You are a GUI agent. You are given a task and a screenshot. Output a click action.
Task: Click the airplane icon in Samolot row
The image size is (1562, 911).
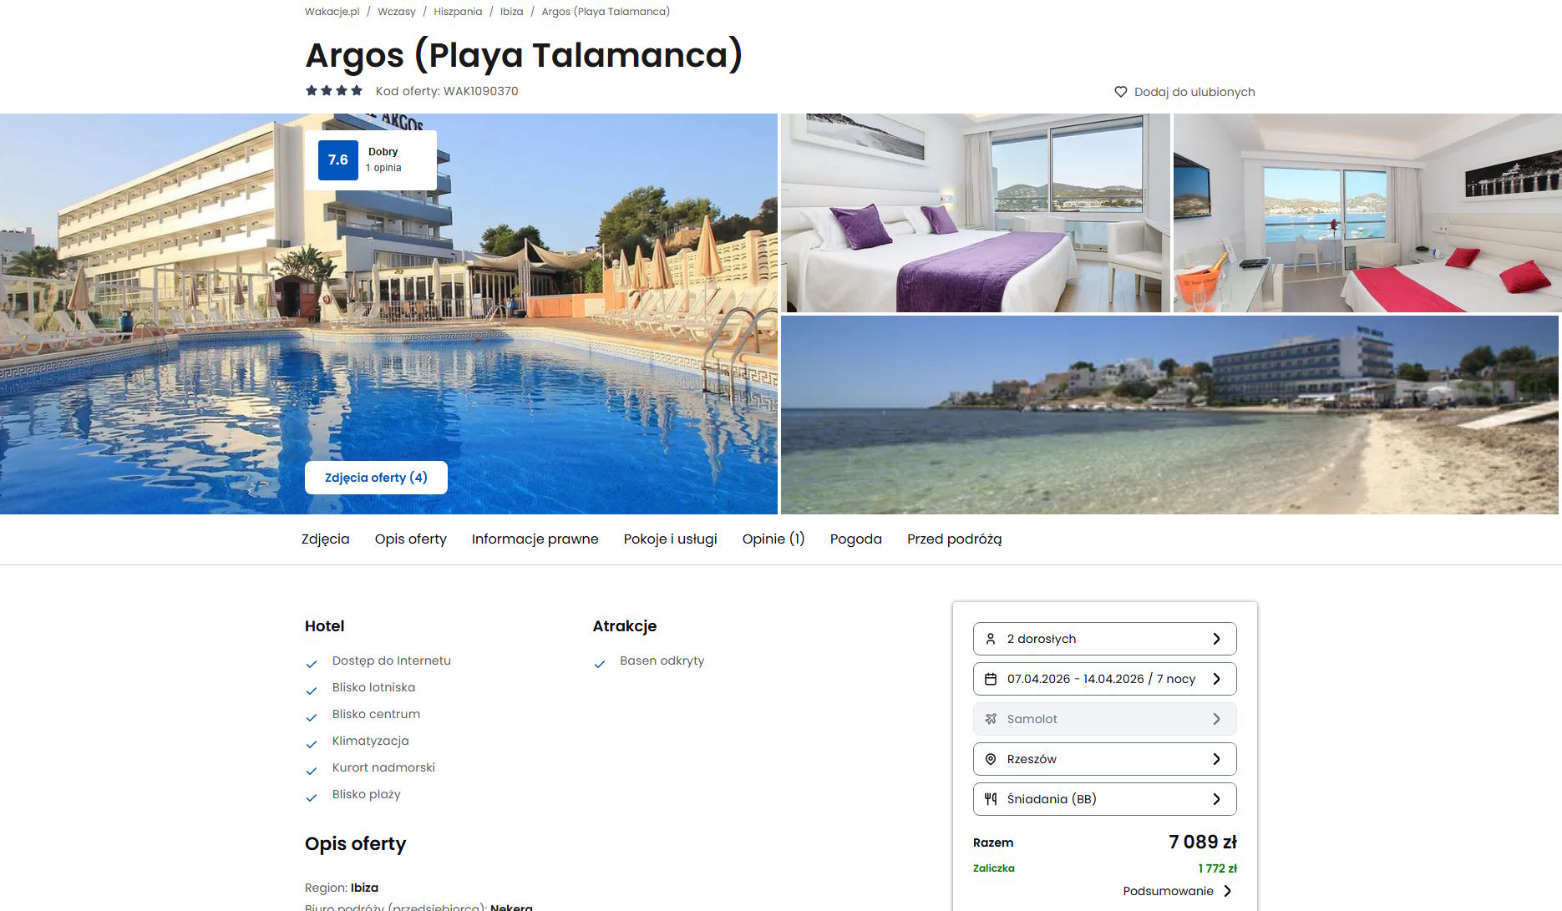point(991,719)
